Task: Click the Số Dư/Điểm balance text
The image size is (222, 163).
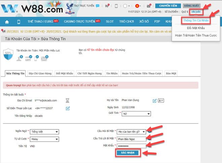Action: 171,12
